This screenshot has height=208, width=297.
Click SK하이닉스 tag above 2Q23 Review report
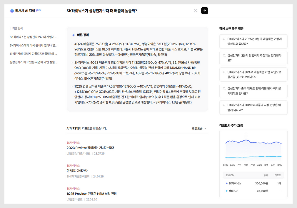73,142
